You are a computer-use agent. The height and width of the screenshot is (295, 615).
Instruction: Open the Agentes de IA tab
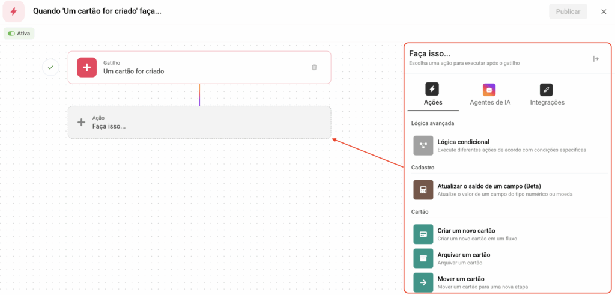(x=489, y=96)
